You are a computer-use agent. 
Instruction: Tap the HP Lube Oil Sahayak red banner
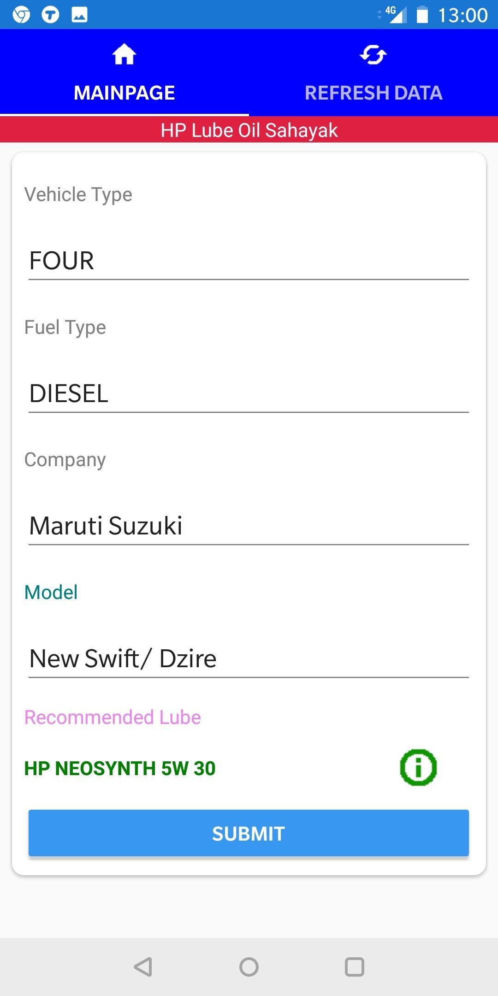249,130
